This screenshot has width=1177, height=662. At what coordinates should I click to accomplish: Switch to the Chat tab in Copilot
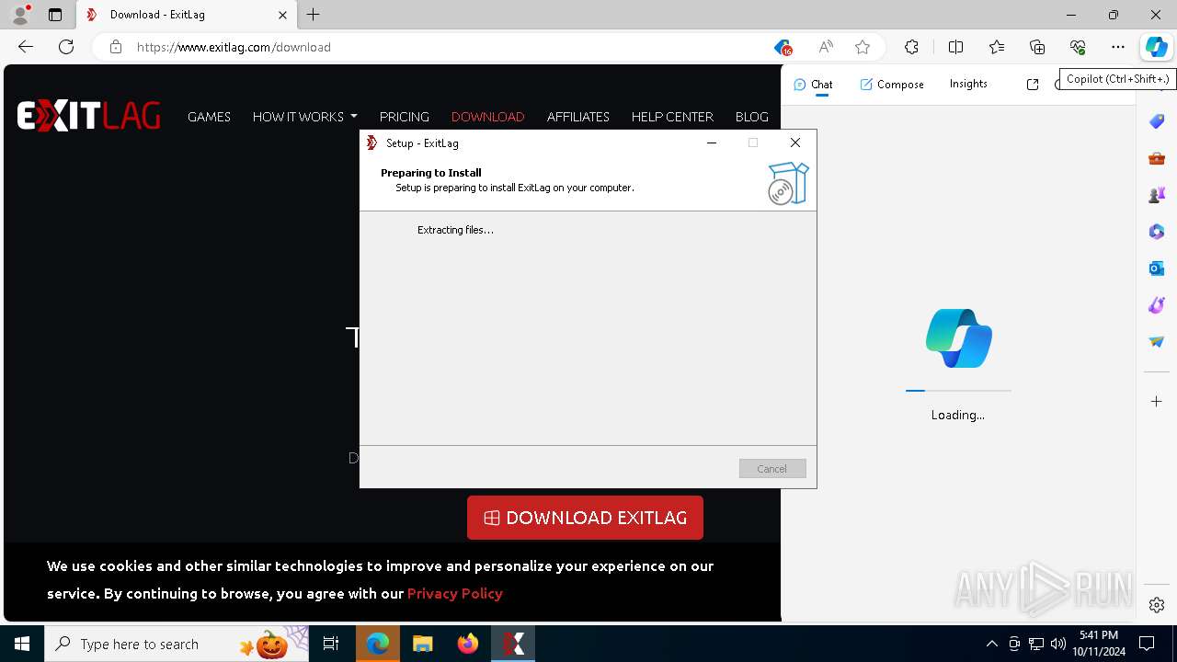click(813, 84)
